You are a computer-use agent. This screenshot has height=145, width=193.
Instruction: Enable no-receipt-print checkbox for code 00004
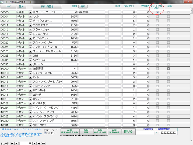[x=157, y=16]
